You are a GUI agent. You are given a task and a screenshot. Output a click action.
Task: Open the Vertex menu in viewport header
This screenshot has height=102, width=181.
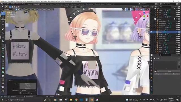[40, 9]
